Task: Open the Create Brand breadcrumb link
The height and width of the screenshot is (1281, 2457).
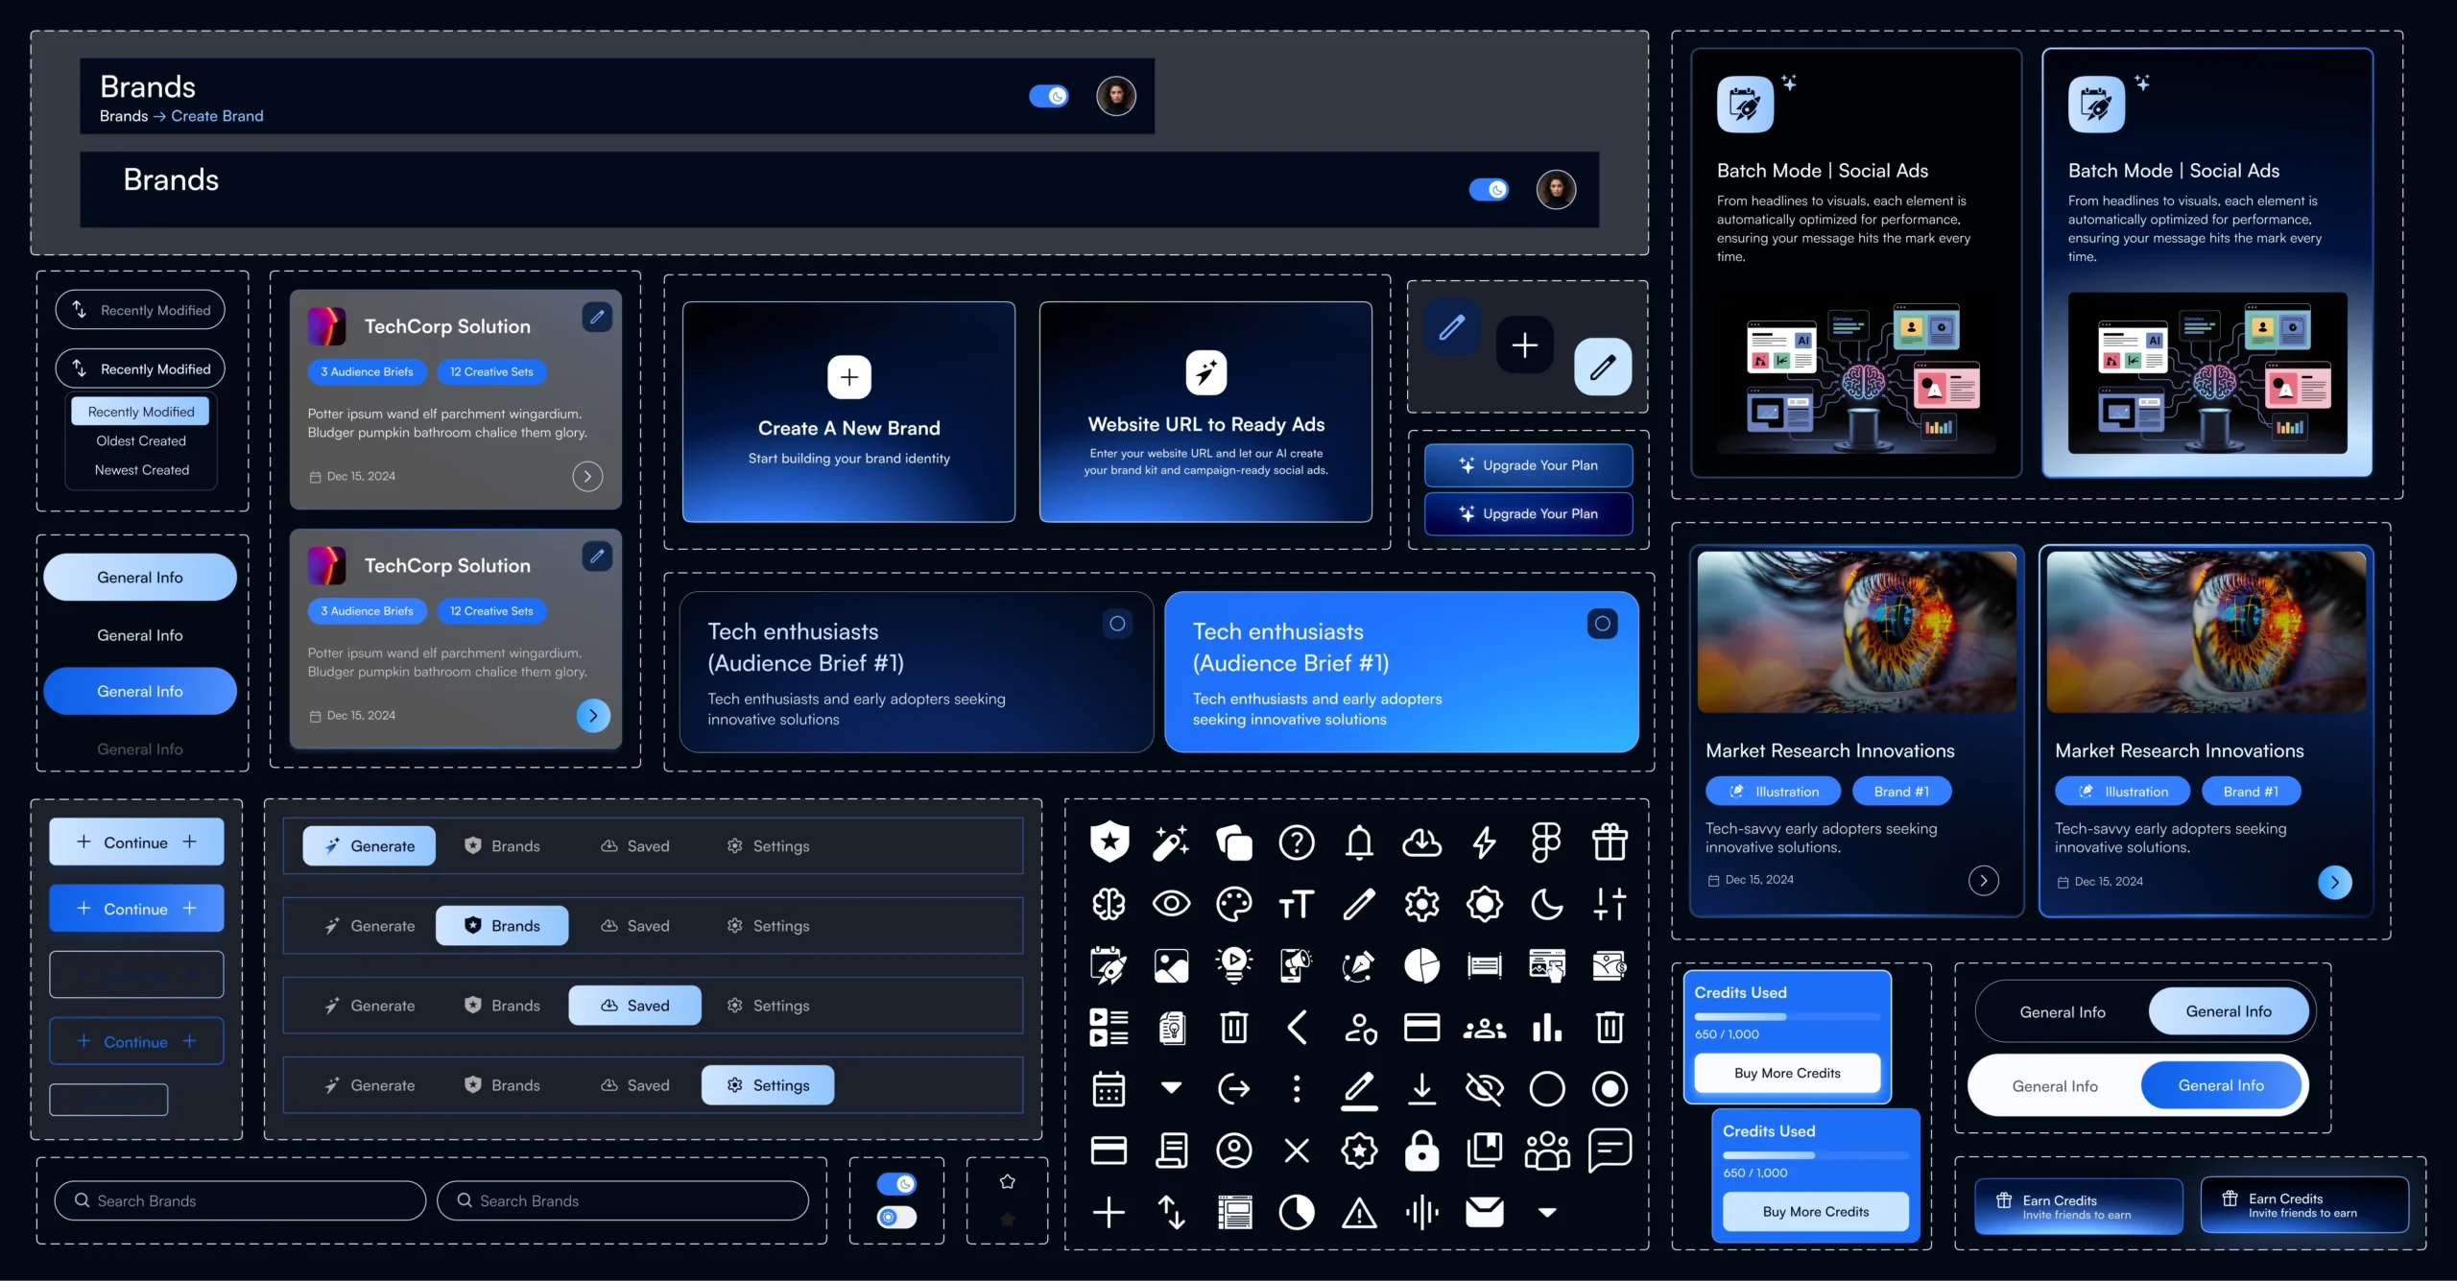Action: click(x=217, y=116)
